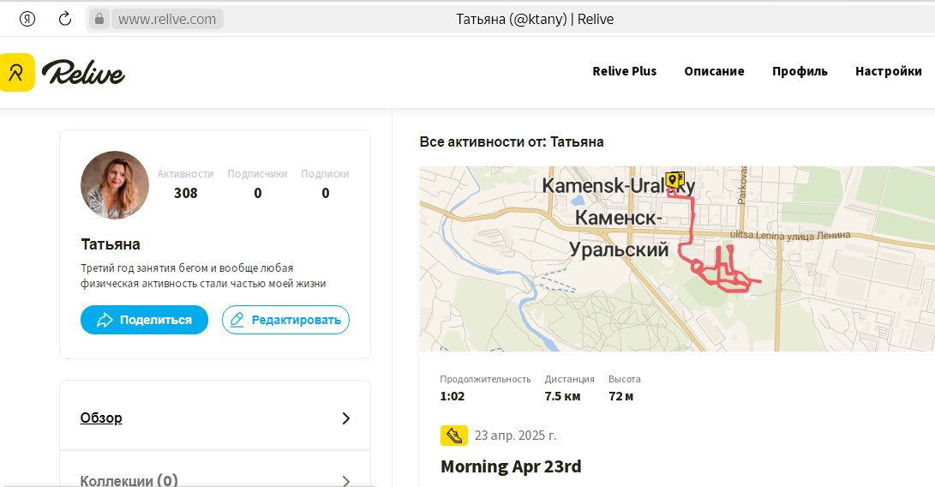Click the yellow start marker on the map

tap(674, 180)
